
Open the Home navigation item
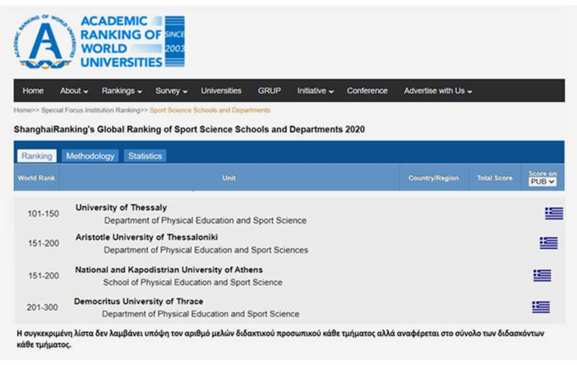pyautogui.click(x=33, y=91)
